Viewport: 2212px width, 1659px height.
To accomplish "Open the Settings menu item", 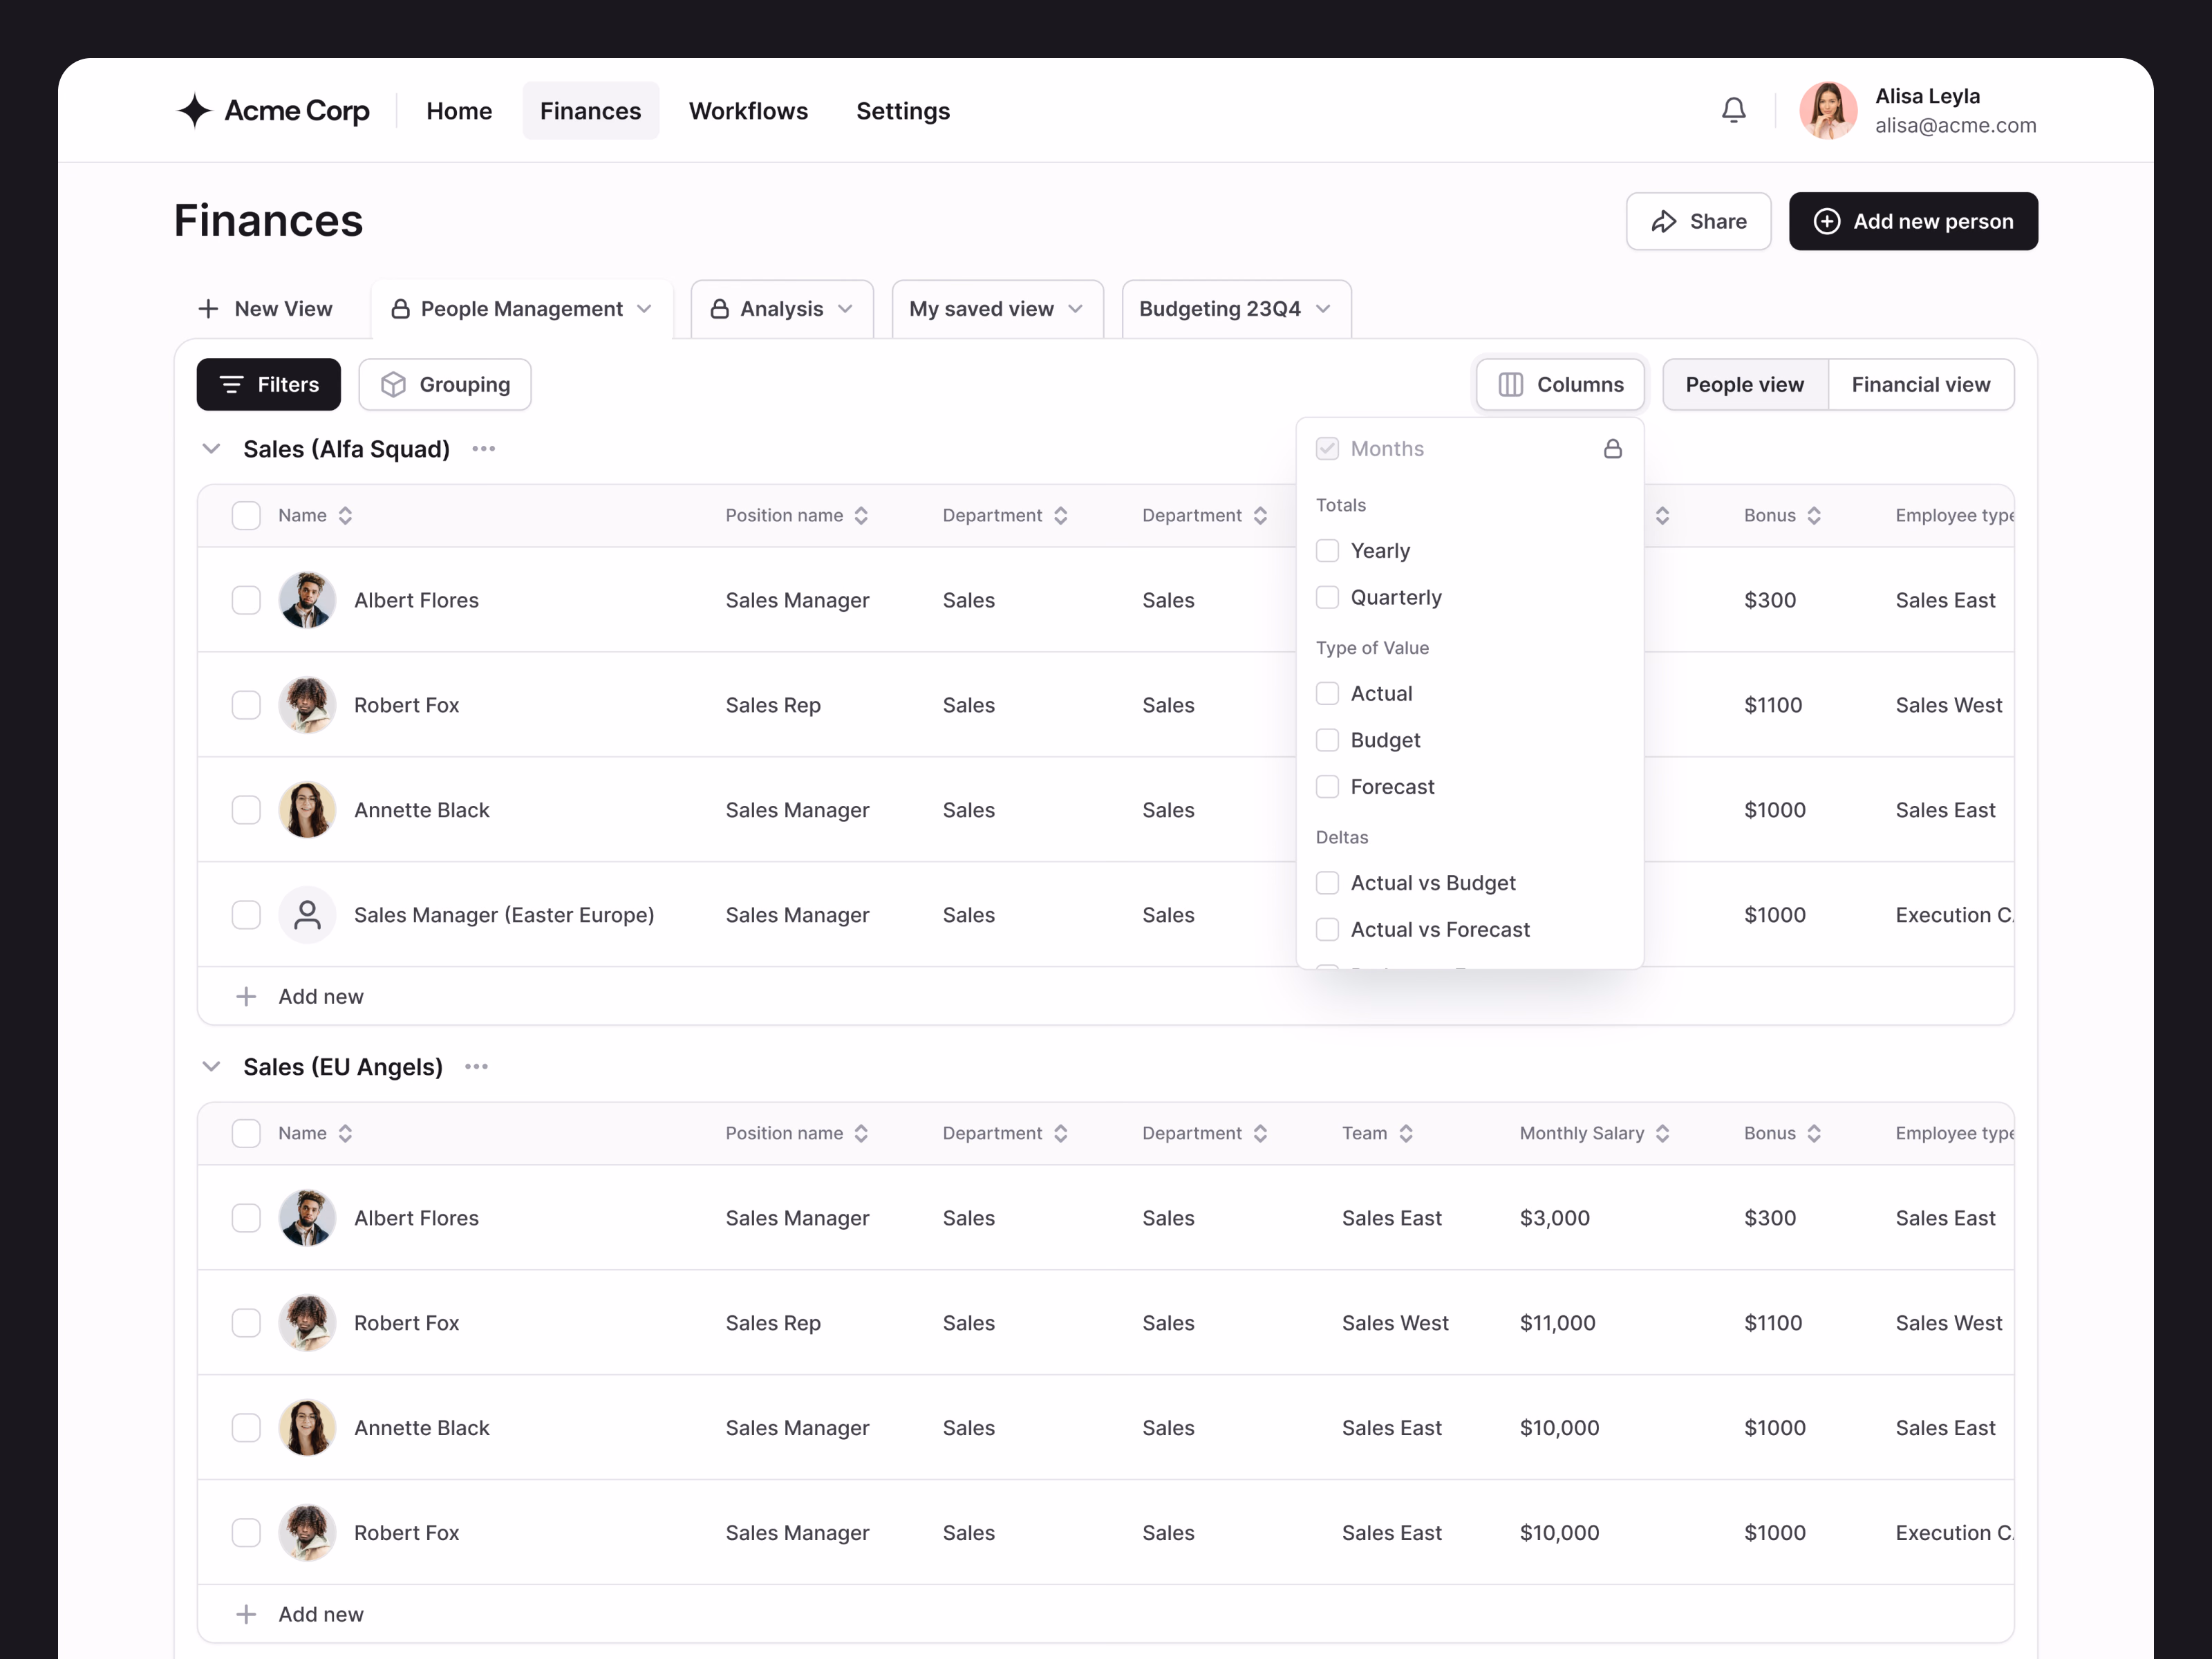I will (903, 111).
